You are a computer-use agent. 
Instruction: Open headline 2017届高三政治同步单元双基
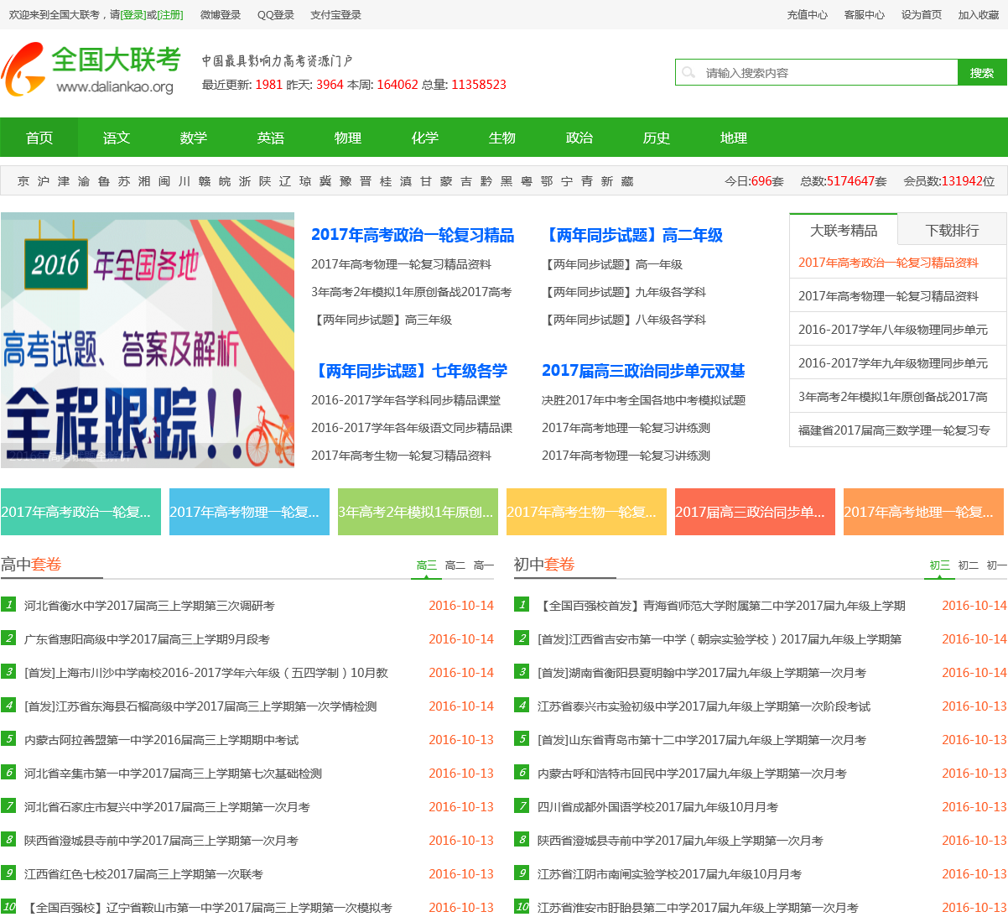pyautogui.click(x=643, y=371)
